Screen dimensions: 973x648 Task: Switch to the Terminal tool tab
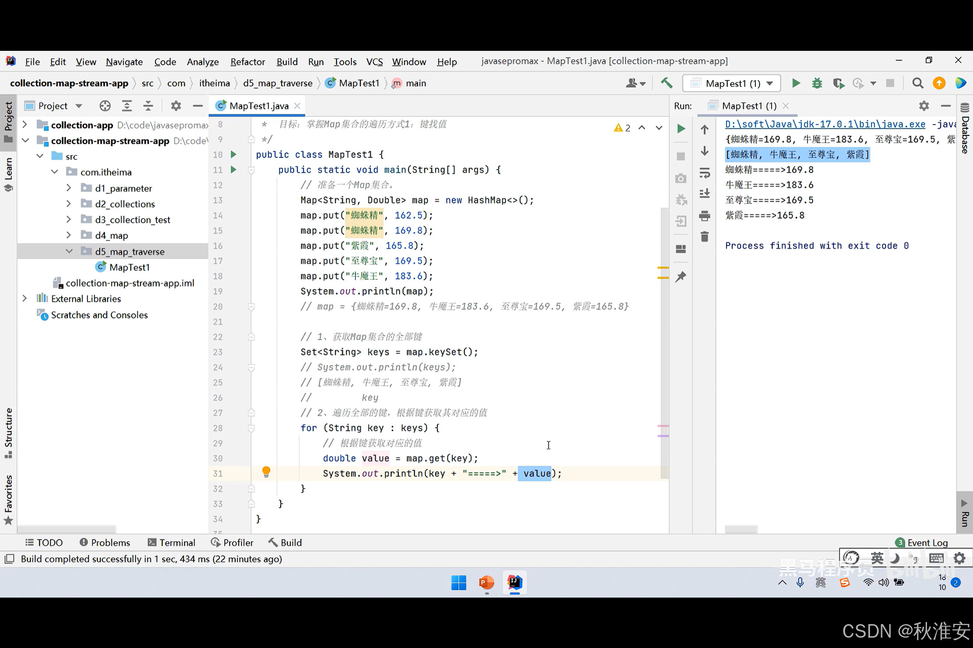172,543
